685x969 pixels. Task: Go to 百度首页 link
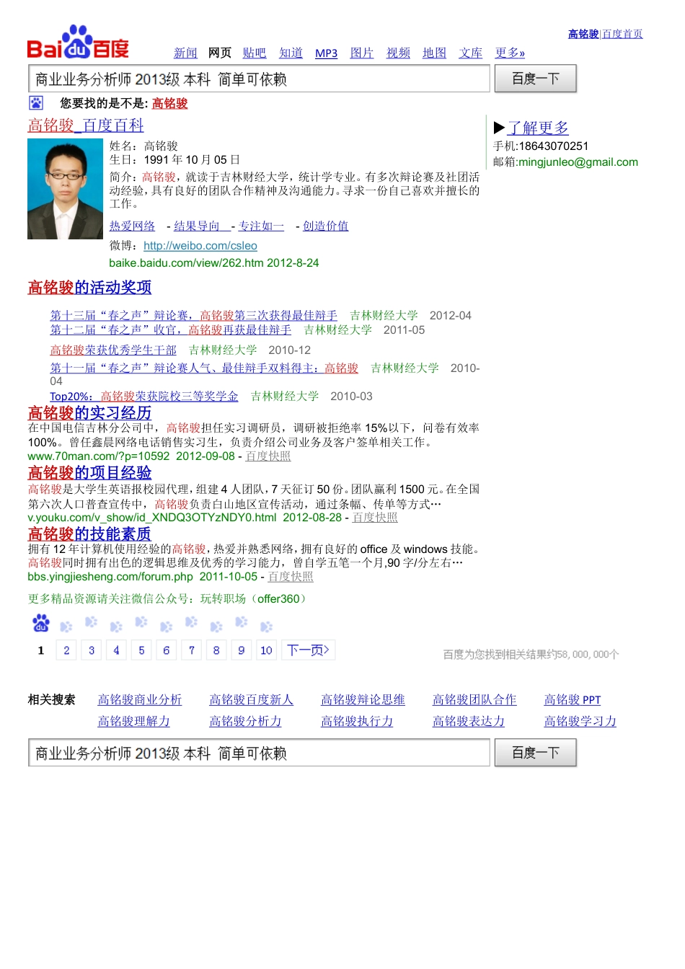pyautogui.click(x=622, y=34)
